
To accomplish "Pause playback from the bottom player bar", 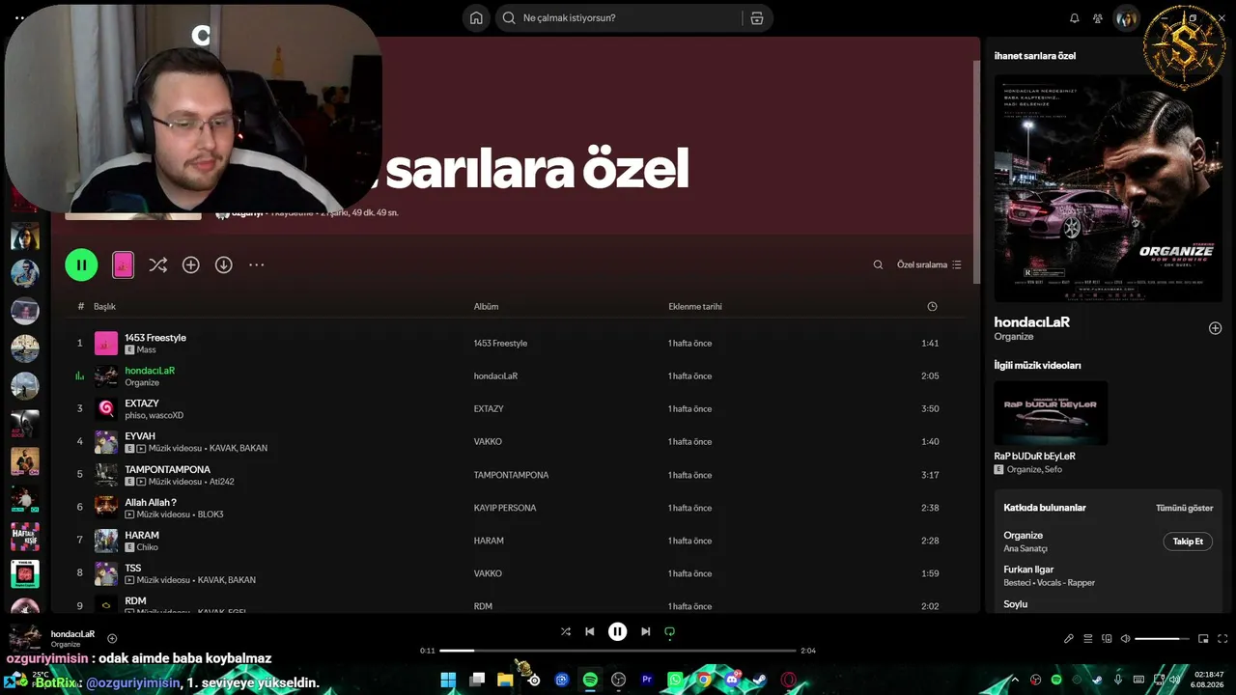I will tap(618, 631).
